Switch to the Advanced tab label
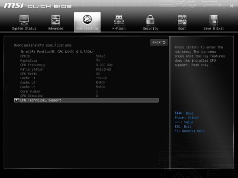 point(56,28)
